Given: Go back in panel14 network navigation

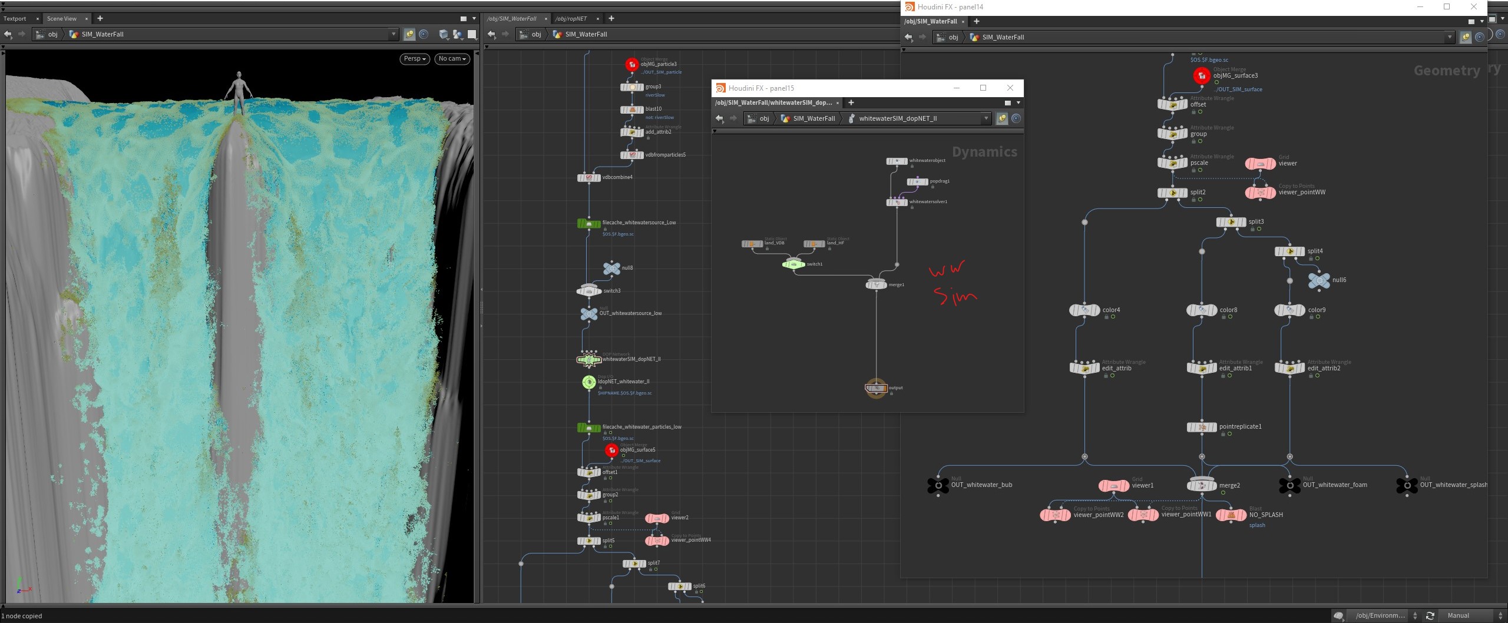Looking at the screenshot, I should pyautogui.click(x=908, y=37).
